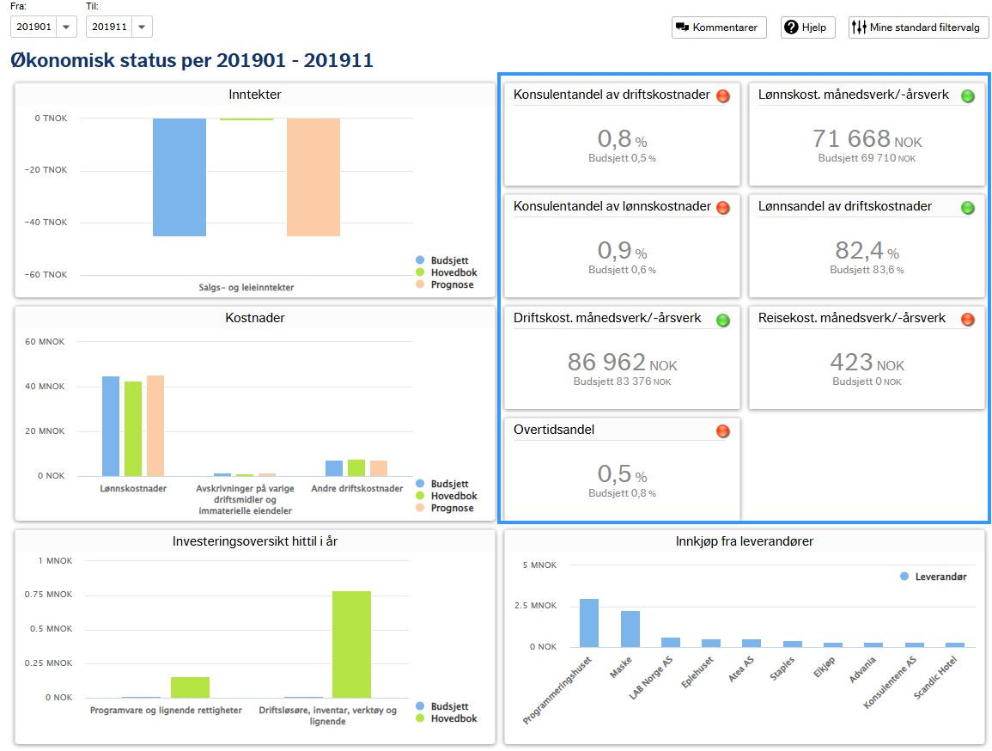Toggle Hovedbok series in Kostnader legend

click(x=446, y=496)
